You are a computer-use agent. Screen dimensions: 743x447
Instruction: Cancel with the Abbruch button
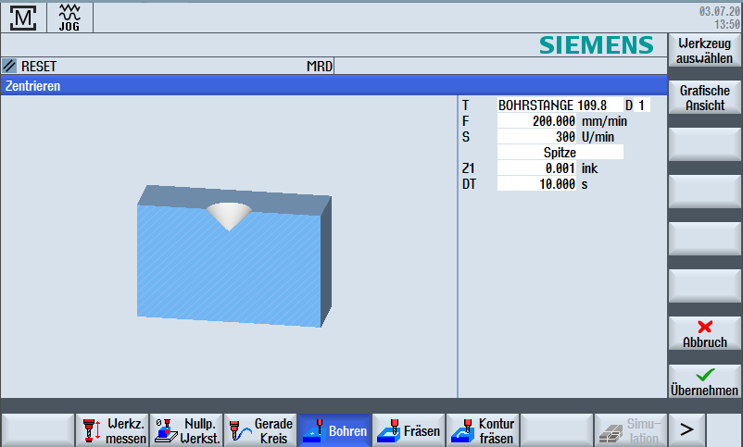tap(705, 334)
